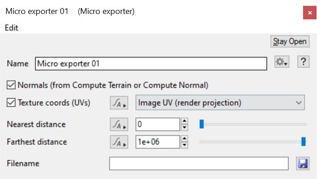Click the Name field containing Micro exporter 01
317x179 pixels.
click(151, 64)
